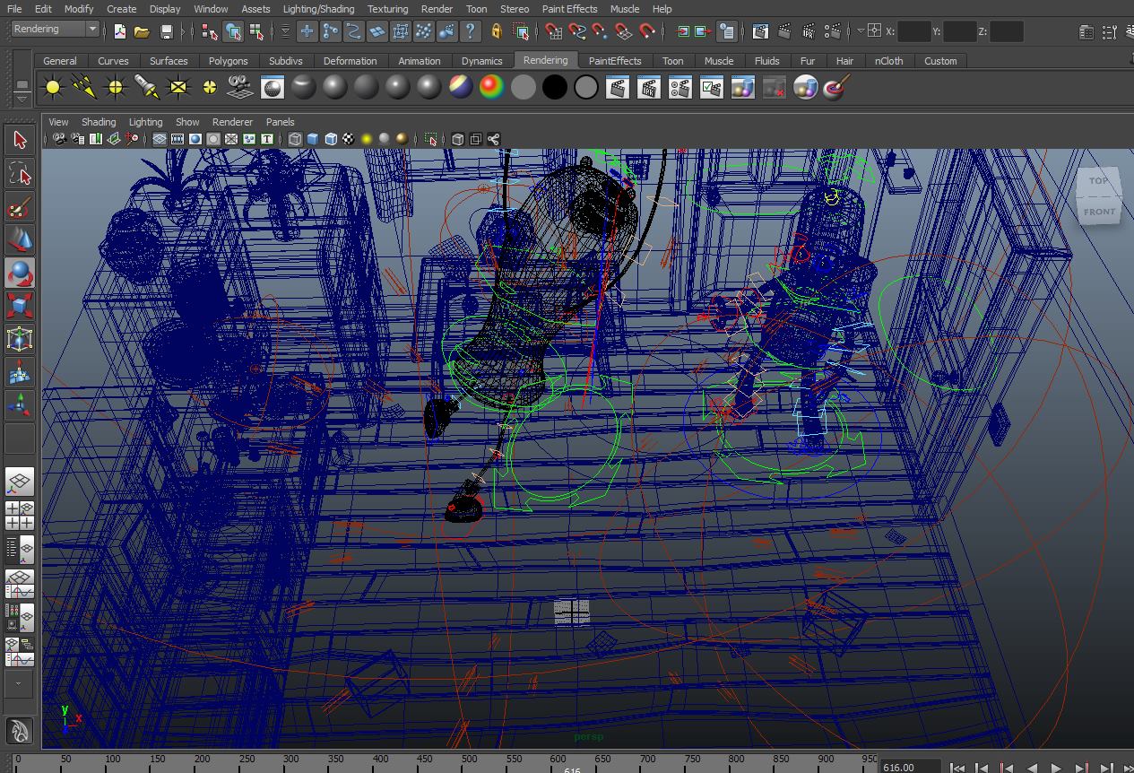The height and width of the screenshot is (773, 1134).
Task: Click the lock selection padlock icon
Action: click(497, 31)
